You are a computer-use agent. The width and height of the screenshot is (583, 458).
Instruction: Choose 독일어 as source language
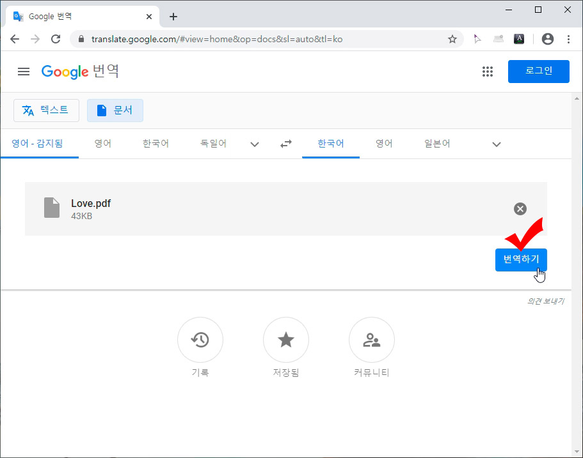pyautogui.click(x=213, y=144)
